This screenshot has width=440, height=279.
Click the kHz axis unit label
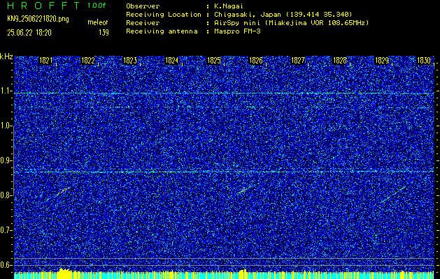(6, 56)
